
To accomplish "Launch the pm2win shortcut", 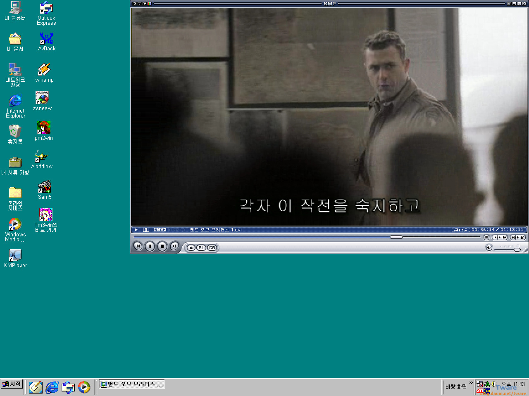I will pyautogui.click(x=44, y=131).
